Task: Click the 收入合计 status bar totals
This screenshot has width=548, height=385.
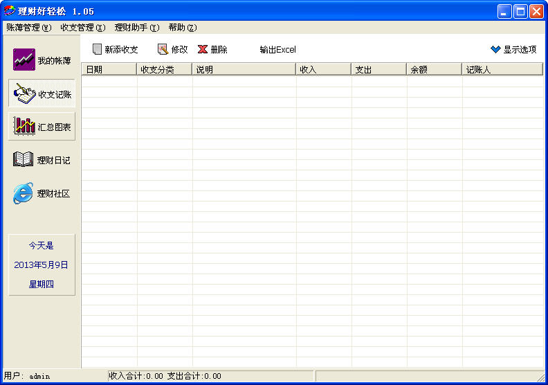Action: [165, 376]
